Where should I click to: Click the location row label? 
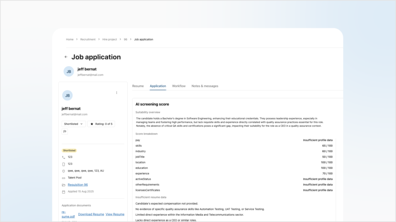(x=140, y=162)
